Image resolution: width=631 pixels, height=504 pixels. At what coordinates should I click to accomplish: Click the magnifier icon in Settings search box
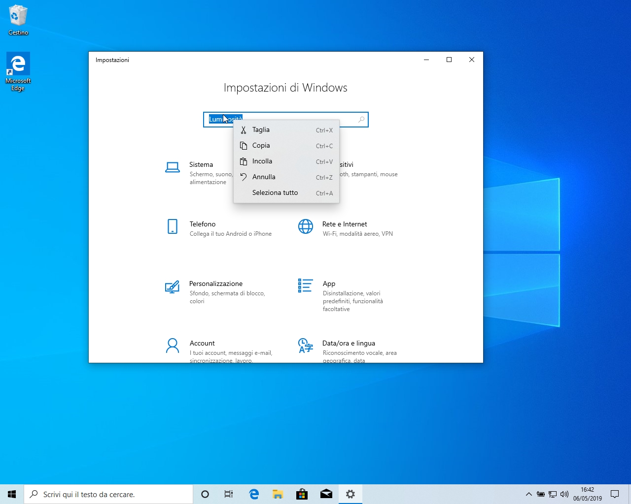[361, 120]
